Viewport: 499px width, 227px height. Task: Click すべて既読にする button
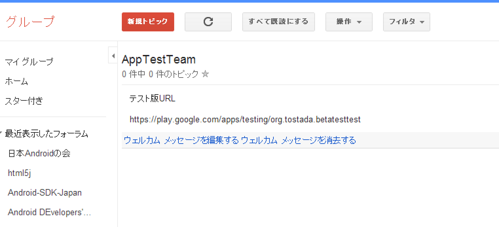coord(278,22)
